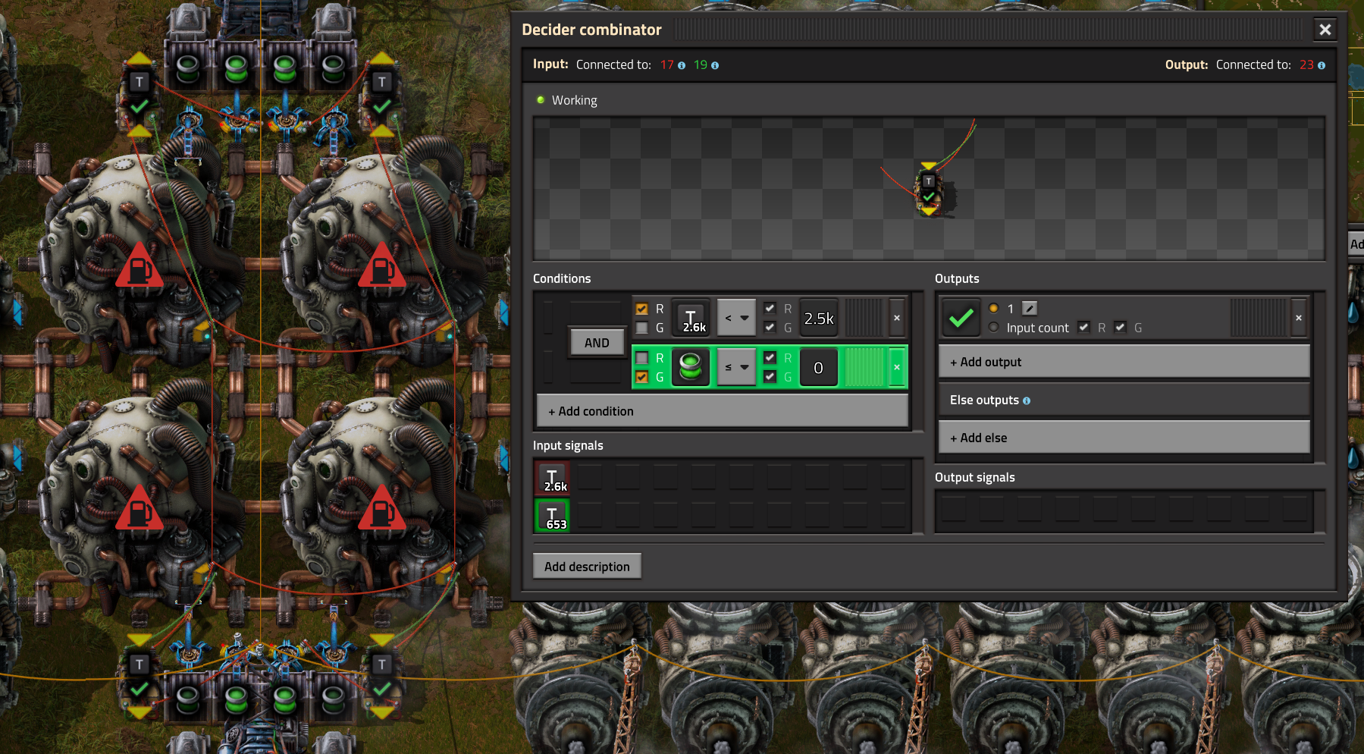This screenshot has width=1364, height=754.
Task: Click the Add description button
Action: click(587, 567)
